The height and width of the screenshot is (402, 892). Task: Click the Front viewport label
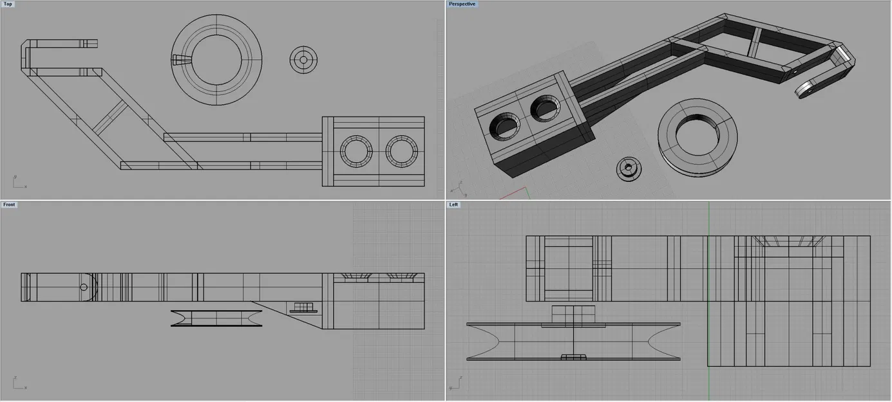(9, 205)
